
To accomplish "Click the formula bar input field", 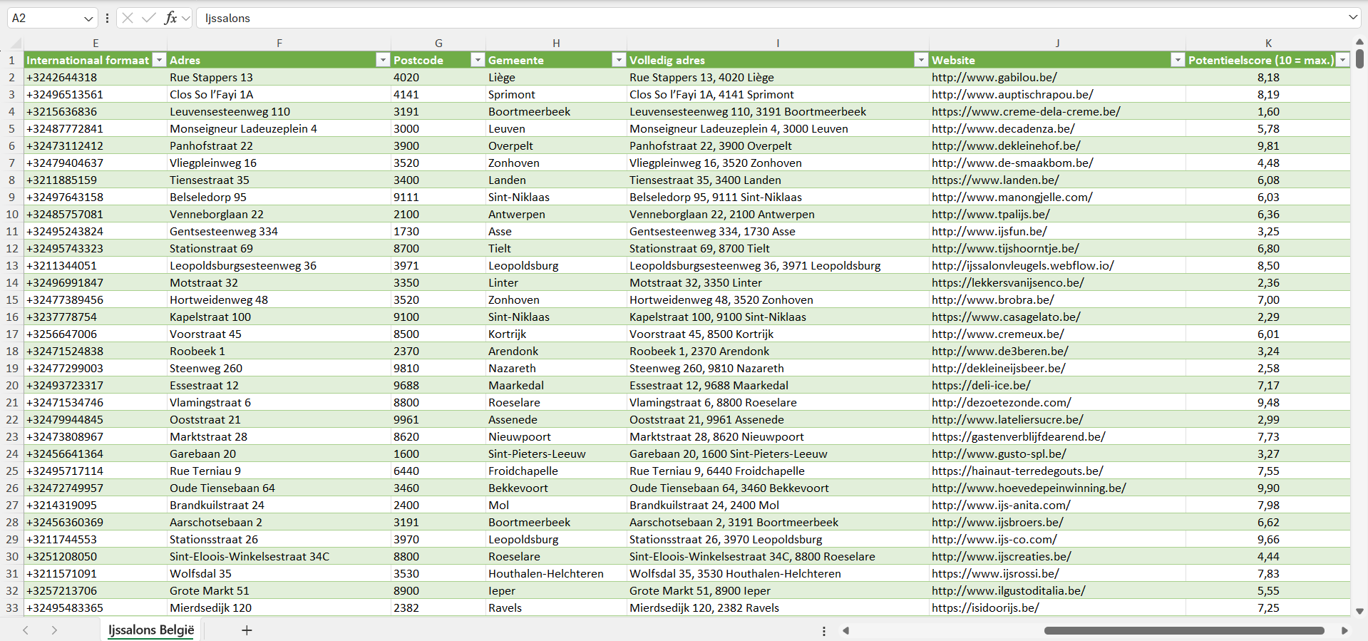I will (713, 18).
